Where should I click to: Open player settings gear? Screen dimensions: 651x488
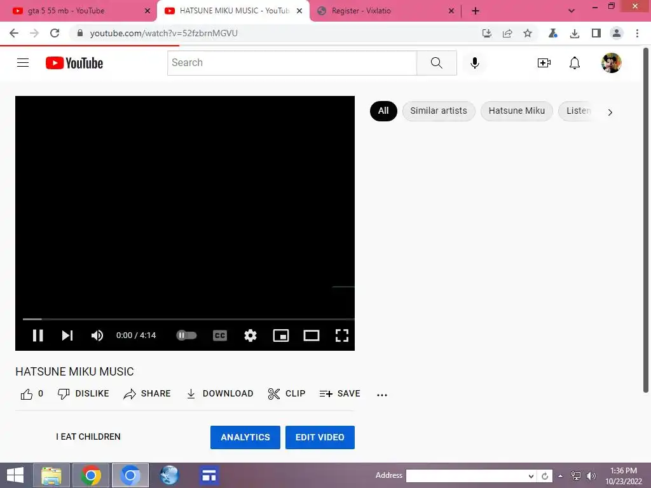click(250, 335)
